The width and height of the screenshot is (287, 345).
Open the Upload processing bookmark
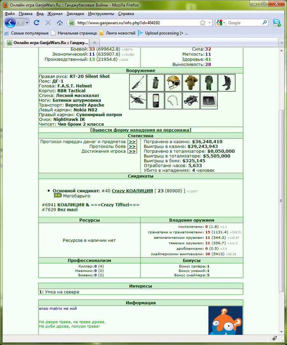point(163,33)
